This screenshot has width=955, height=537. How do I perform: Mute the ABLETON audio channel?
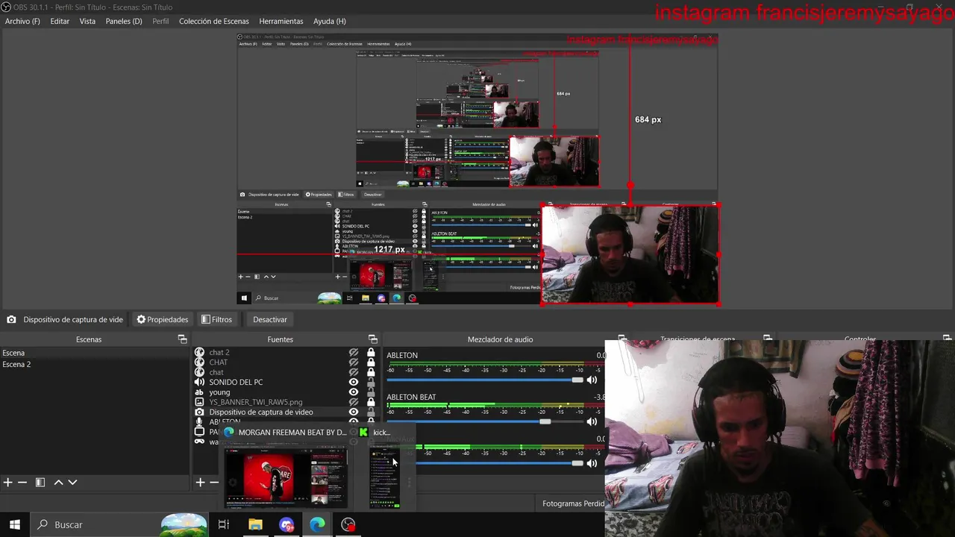coord(592,380)
